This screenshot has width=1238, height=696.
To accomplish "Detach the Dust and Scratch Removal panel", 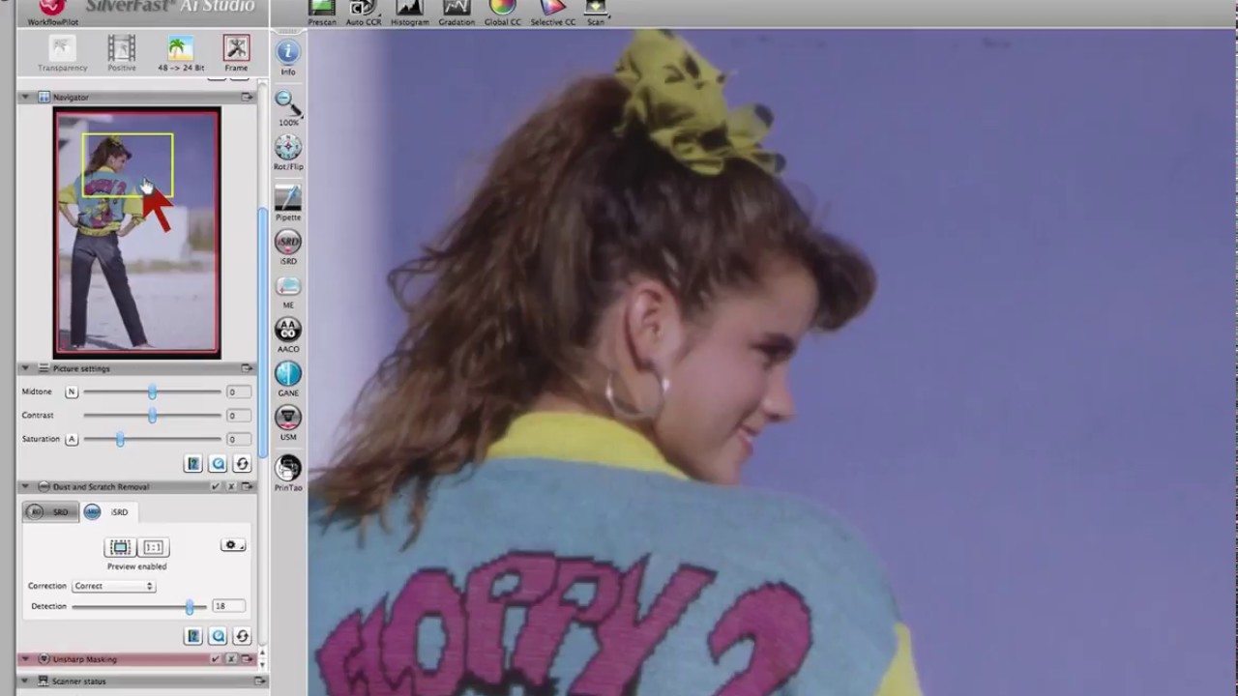I will coord(248,486).
